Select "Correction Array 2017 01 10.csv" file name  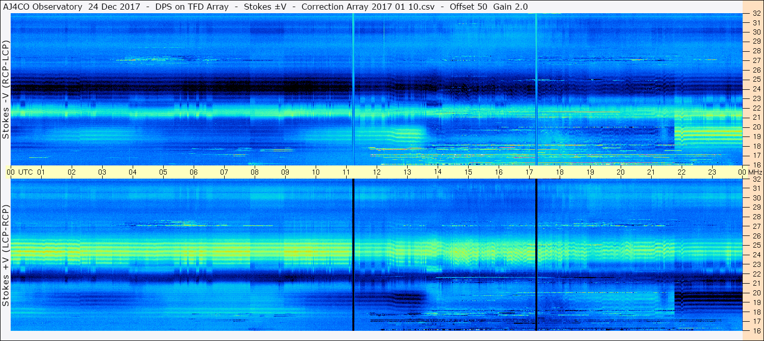[x=369, y=7]
